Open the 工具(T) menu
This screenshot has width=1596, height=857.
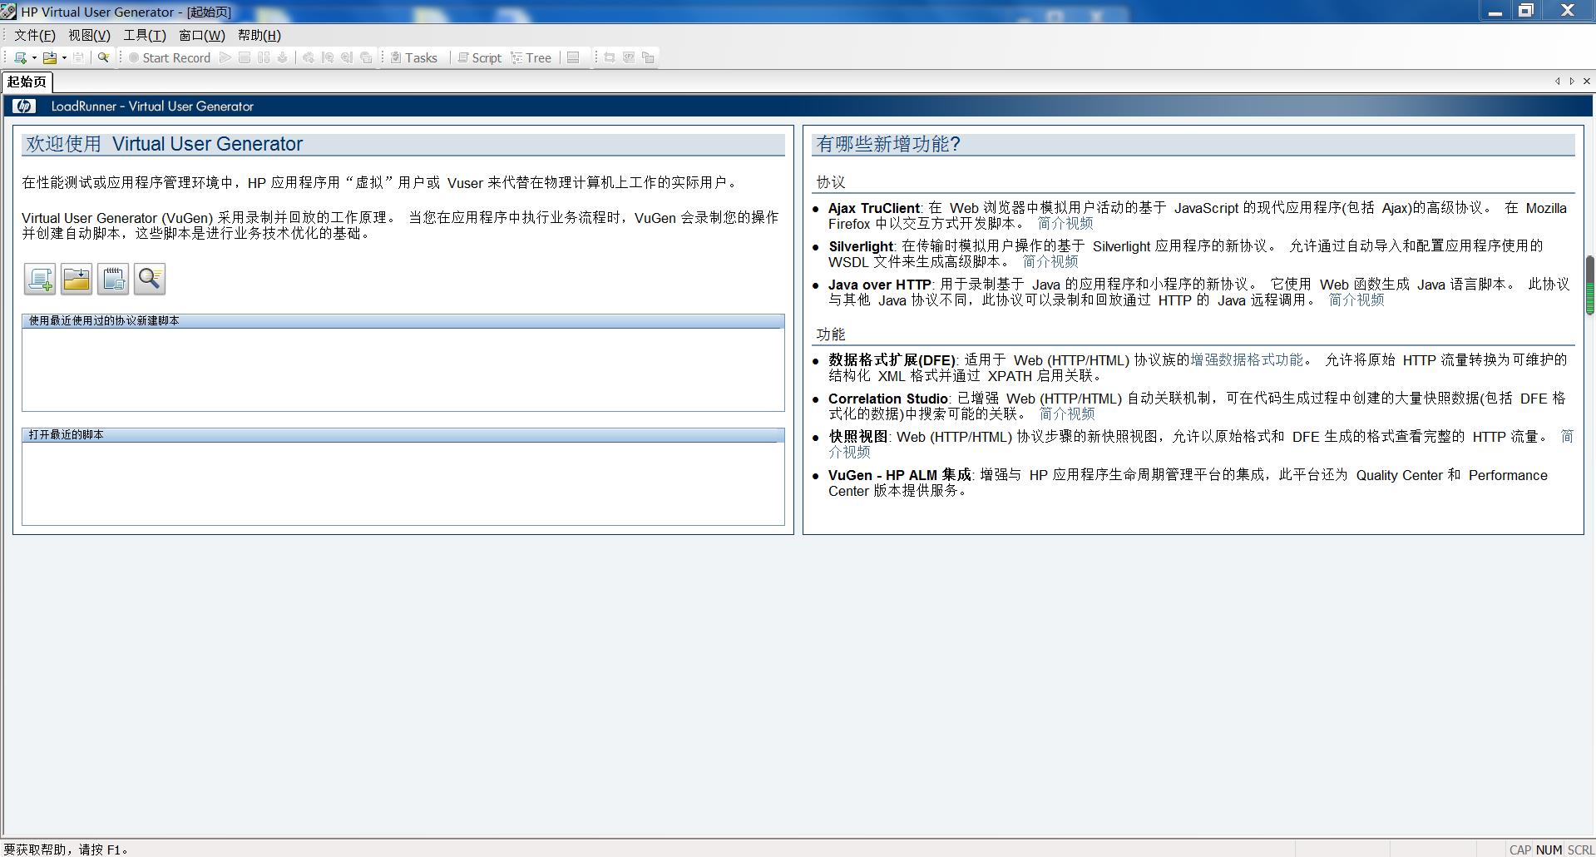pyautogui.click(x=145, y=35)
